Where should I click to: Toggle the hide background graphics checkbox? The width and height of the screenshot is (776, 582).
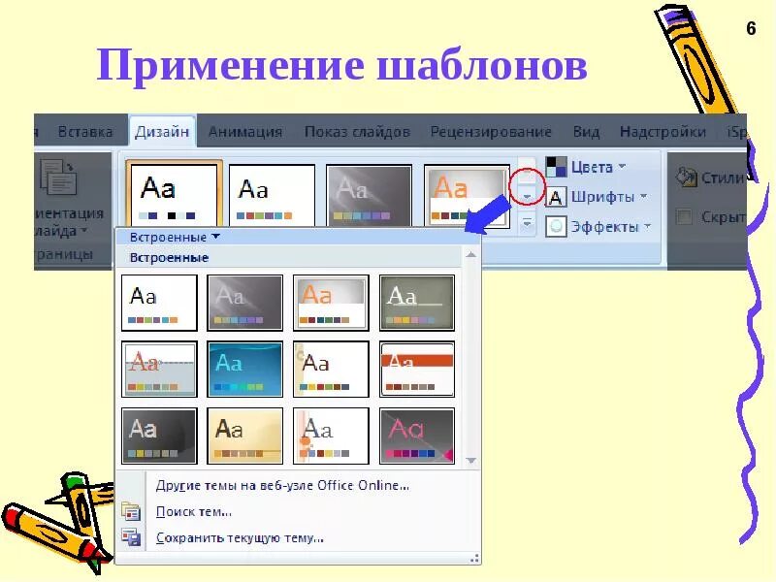pos(684,216)
